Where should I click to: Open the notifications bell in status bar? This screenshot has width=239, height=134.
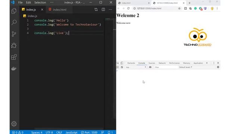coord(110,133)
